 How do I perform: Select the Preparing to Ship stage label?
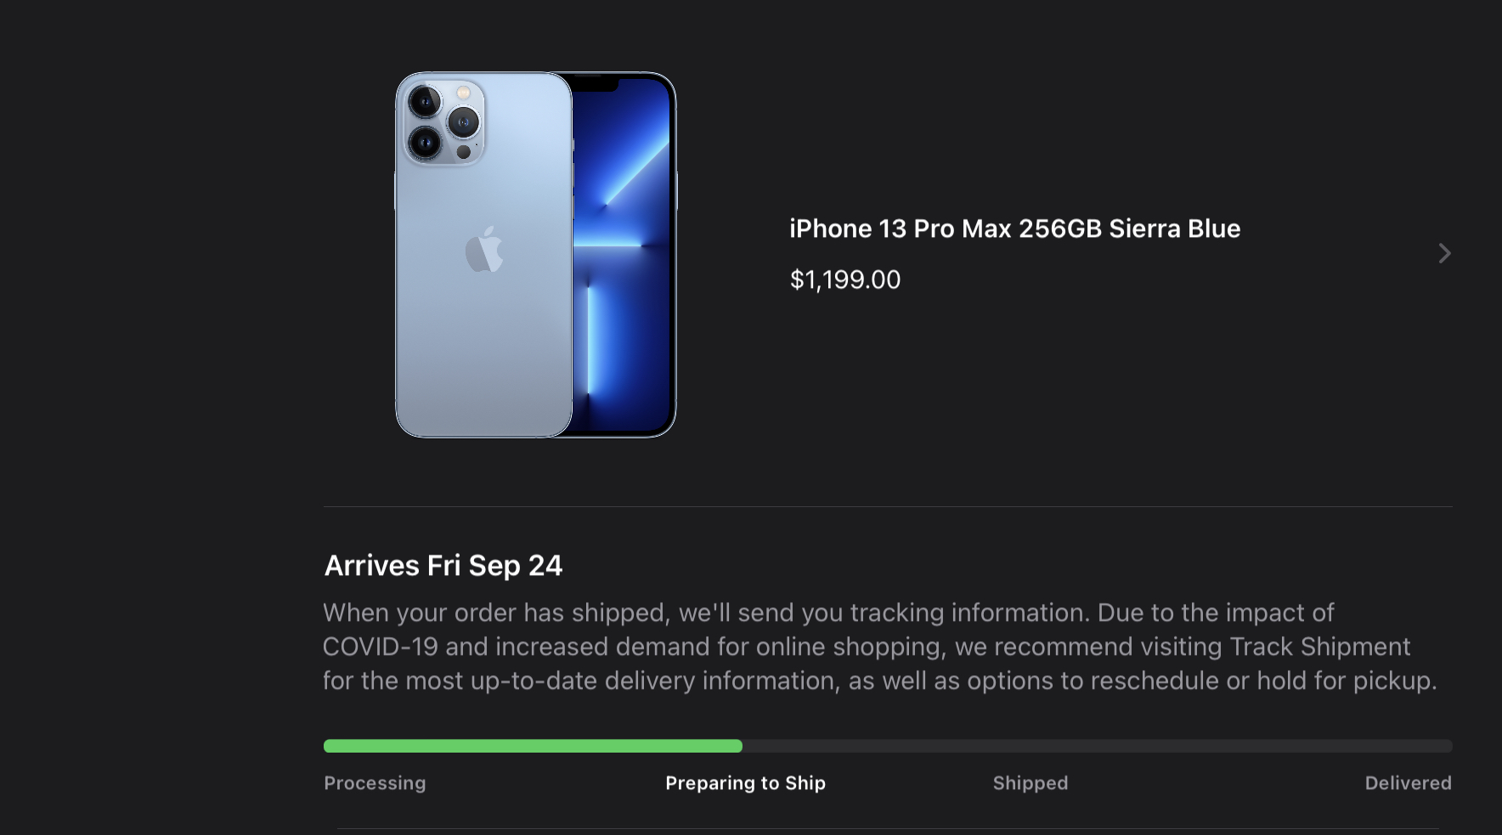coord(745,783)
